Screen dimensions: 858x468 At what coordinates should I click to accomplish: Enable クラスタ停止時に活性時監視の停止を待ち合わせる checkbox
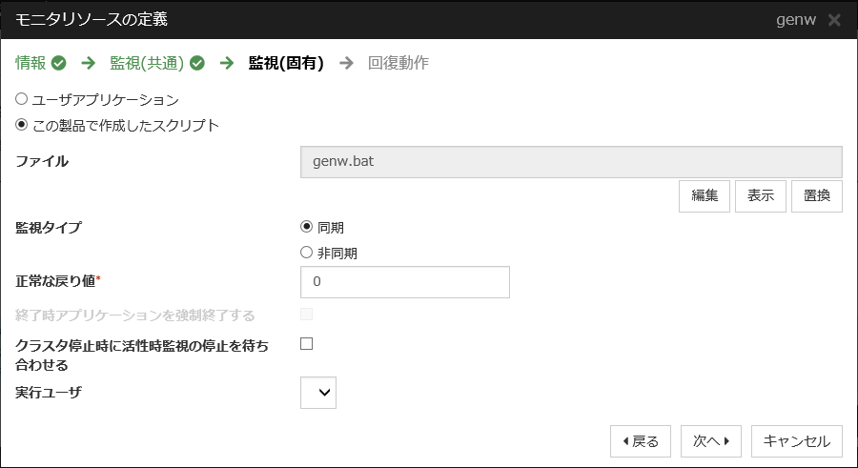(307, 344)
